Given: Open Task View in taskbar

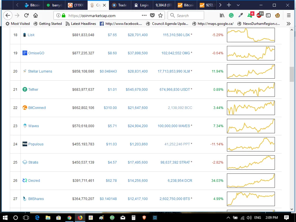Looking at the screenshot, I should tap(26, 218).
